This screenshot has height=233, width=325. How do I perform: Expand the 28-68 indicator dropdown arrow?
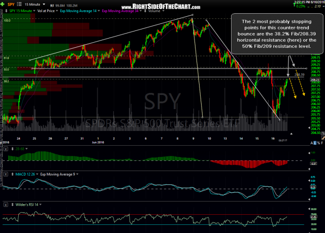pos(26,149)
